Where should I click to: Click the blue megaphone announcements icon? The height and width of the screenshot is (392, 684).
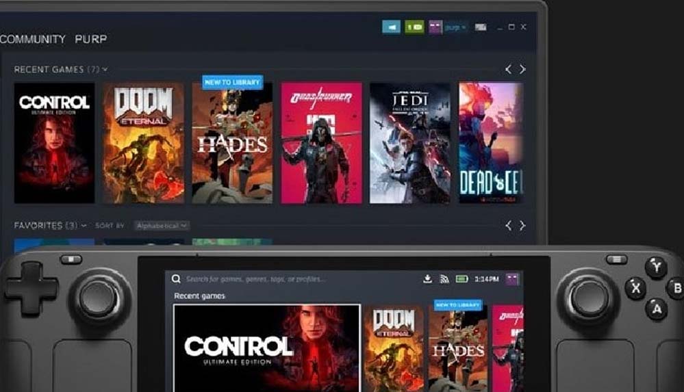coord(391,27)
